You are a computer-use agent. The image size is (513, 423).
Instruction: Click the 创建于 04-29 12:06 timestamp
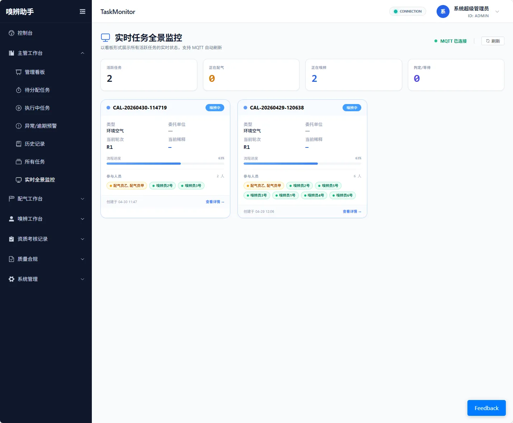tap(259, 212)
